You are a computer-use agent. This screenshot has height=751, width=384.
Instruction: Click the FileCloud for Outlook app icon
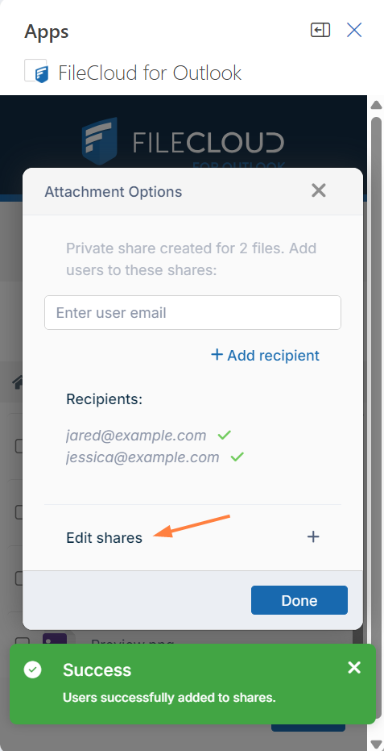36,71
